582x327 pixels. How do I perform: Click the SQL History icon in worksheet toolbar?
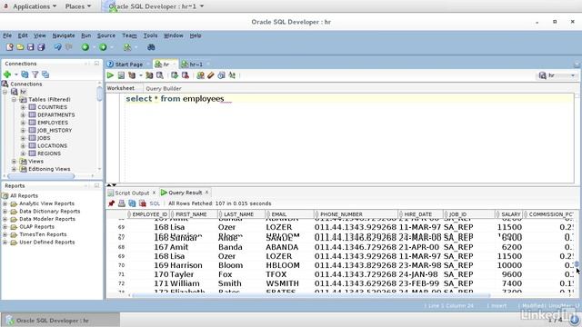point(221,75)
